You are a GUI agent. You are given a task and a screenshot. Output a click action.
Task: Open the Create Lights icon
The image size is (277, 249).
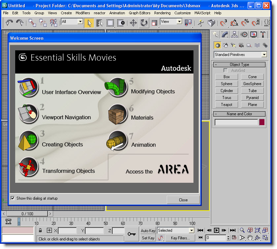point(233,45)
